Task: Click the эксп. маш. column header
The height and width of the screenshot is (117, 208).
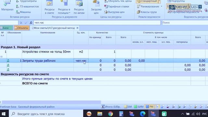Action: (x=152, y=42)
